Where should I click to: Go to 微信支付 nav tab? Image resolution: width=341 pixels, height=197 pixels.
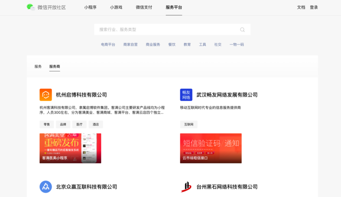pyautogui.click(x=144, y=8)
